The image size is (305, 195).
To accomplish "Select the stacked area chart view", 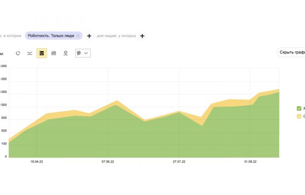I will tap(42, 53).
